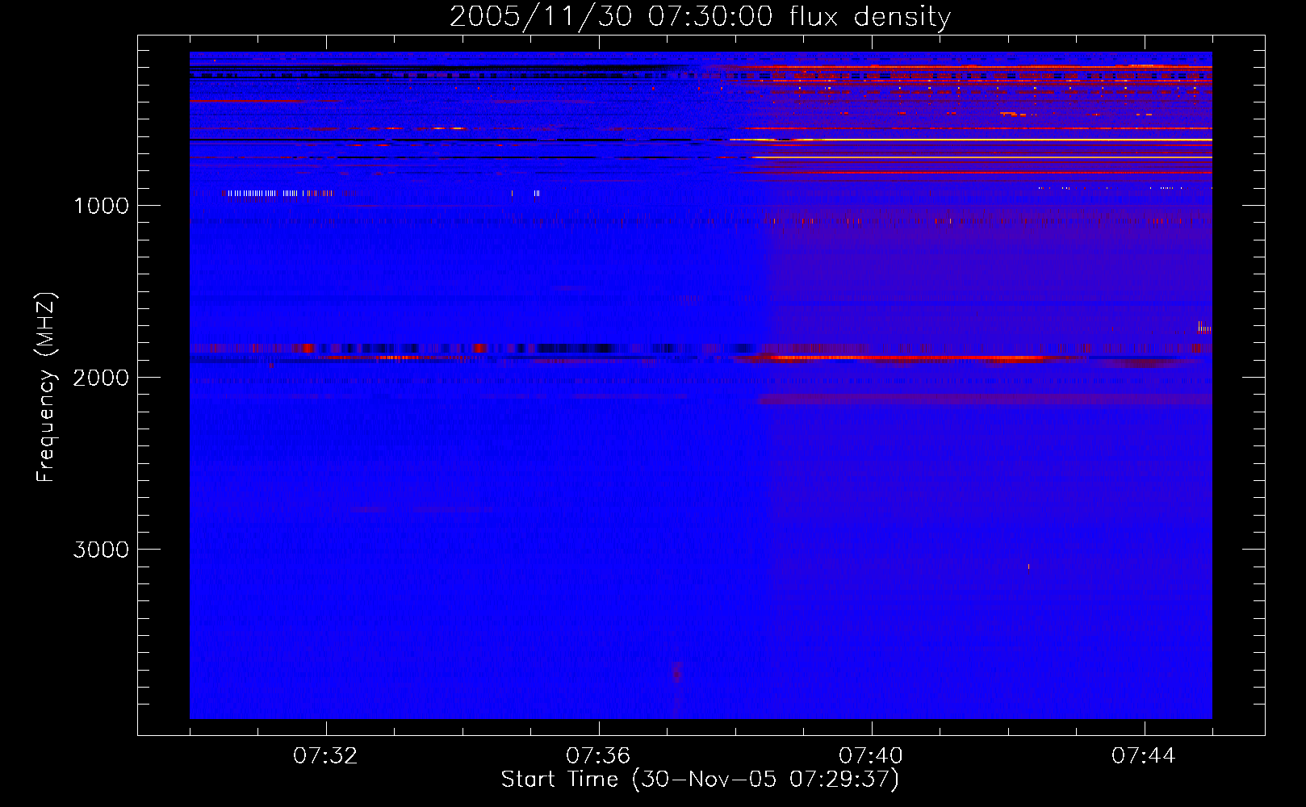Select the 'Frequency (MHZ)' axis label
This screenshot has height=807, width=1306.
(46, 387)
